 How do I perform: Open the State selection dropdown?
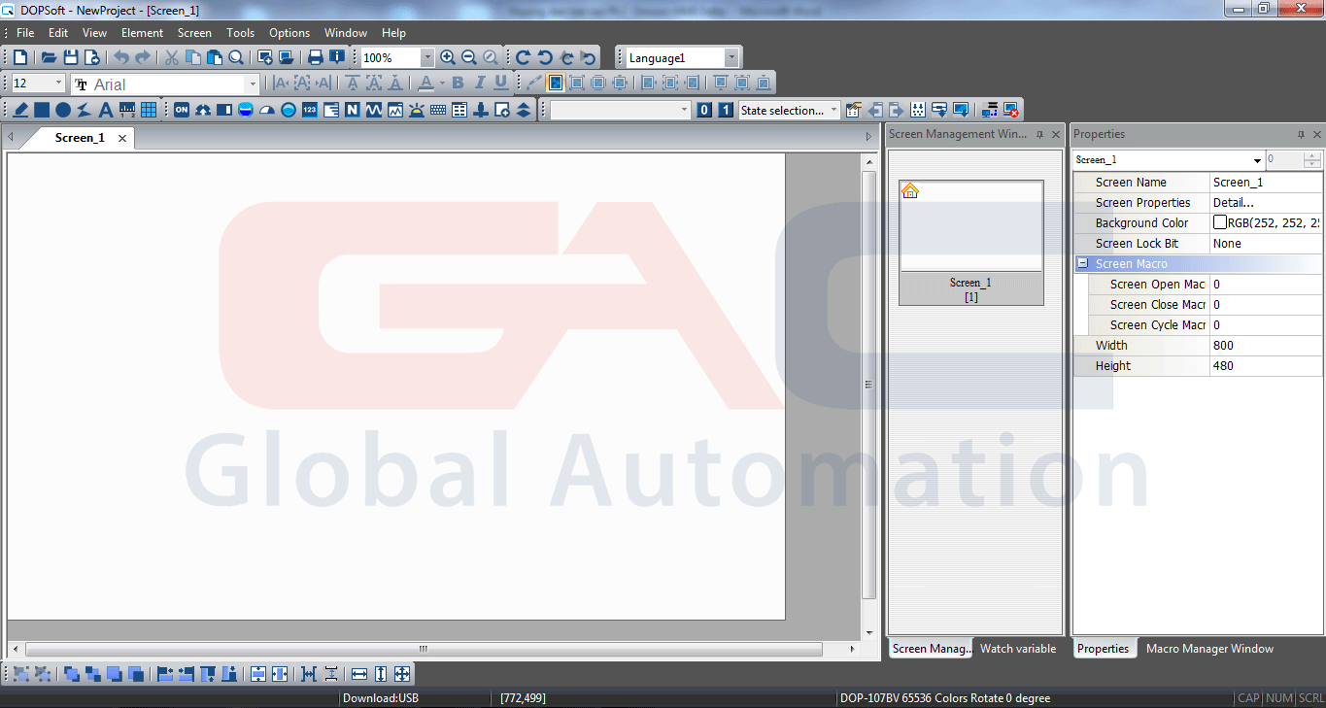pos(833,110)
